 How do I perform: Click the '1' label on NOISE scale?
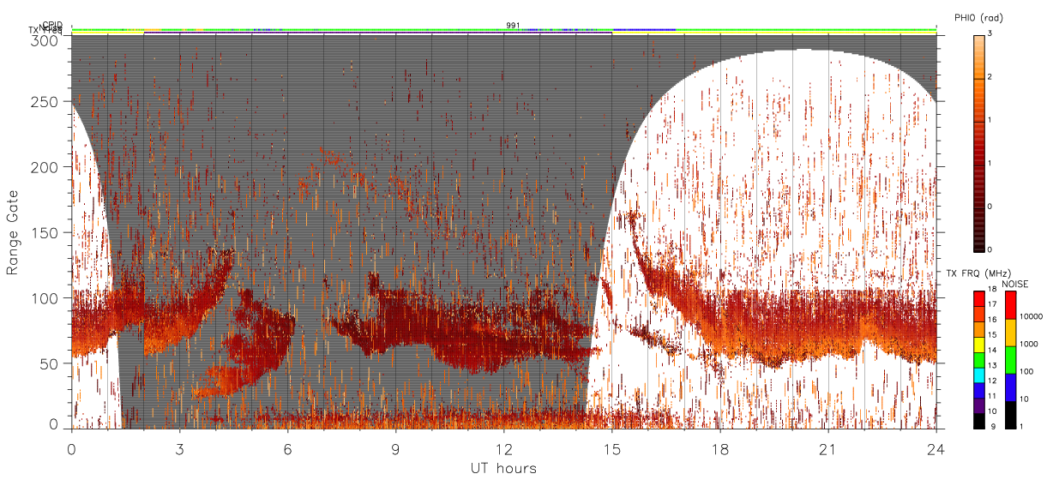point(1022,427)
